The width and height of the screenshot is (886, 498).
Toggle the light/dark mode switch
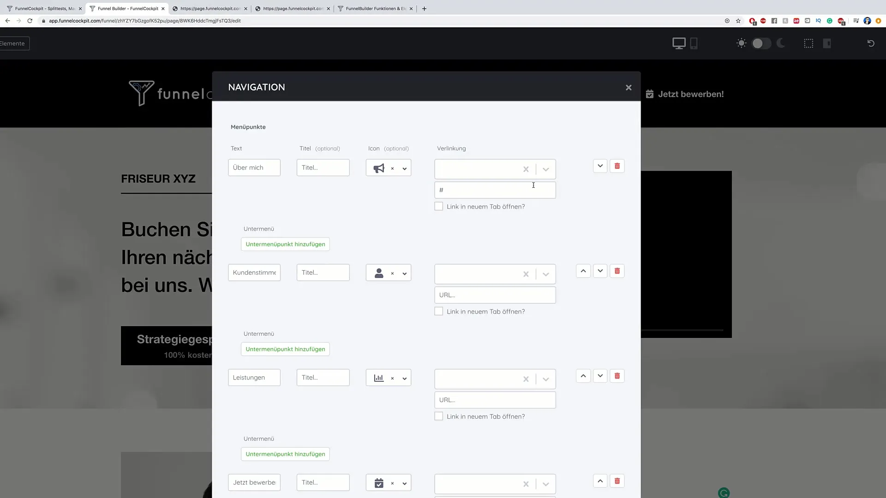tap(761, 43)
